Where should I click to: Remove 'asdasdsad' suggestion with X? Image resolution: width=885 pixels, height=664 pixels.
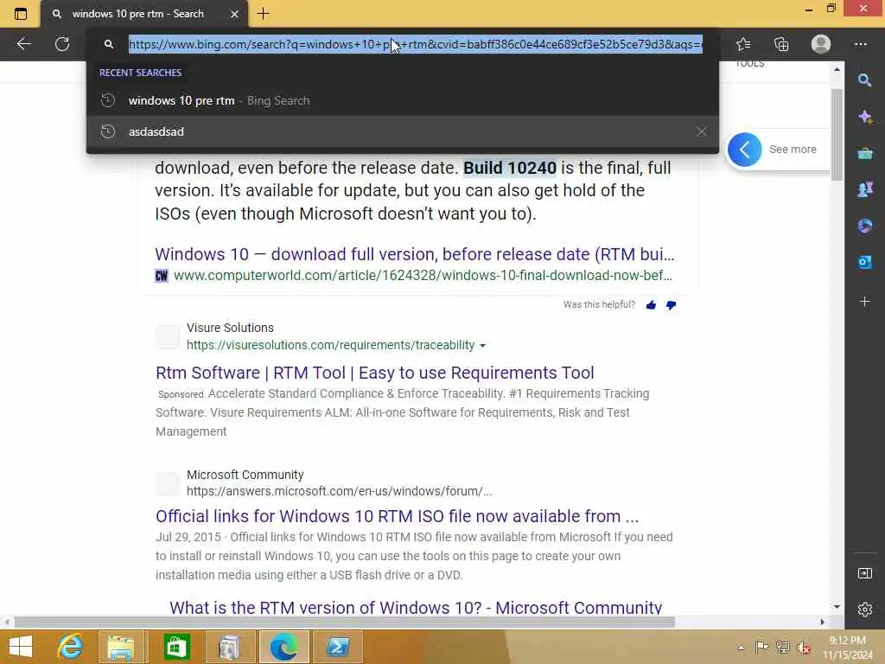(x=701, y=131)
